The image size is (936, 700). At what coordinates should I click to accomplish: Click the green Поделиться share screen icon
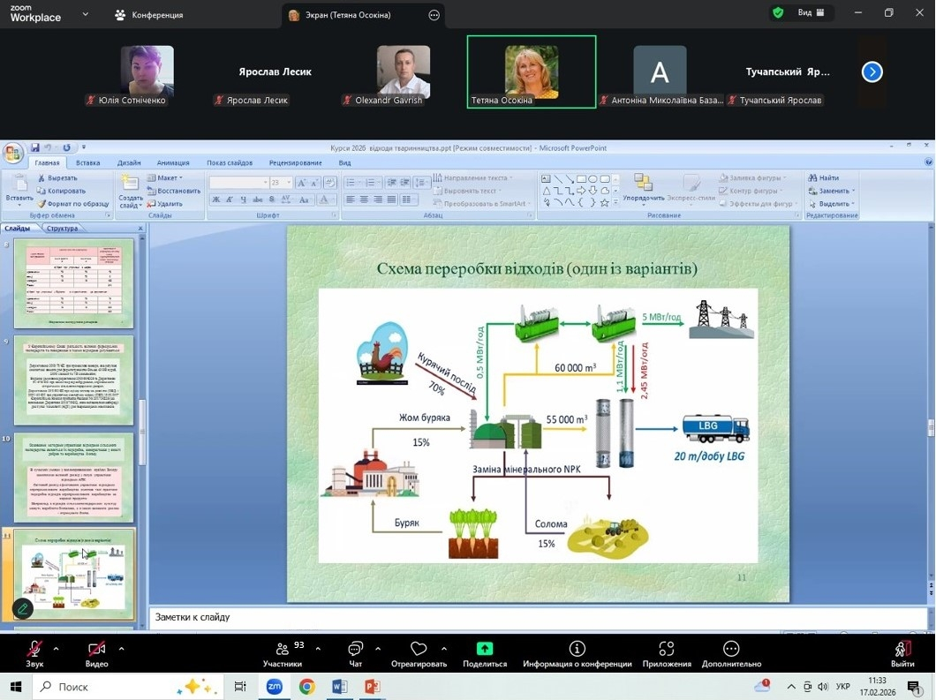[484, 650]
